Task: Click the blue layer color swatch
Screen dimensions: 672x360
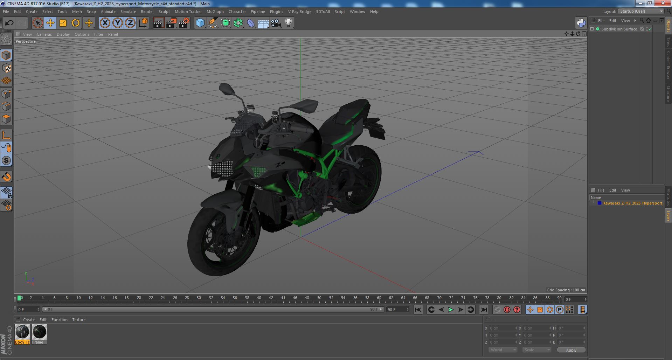Action: tap(600, 203)
